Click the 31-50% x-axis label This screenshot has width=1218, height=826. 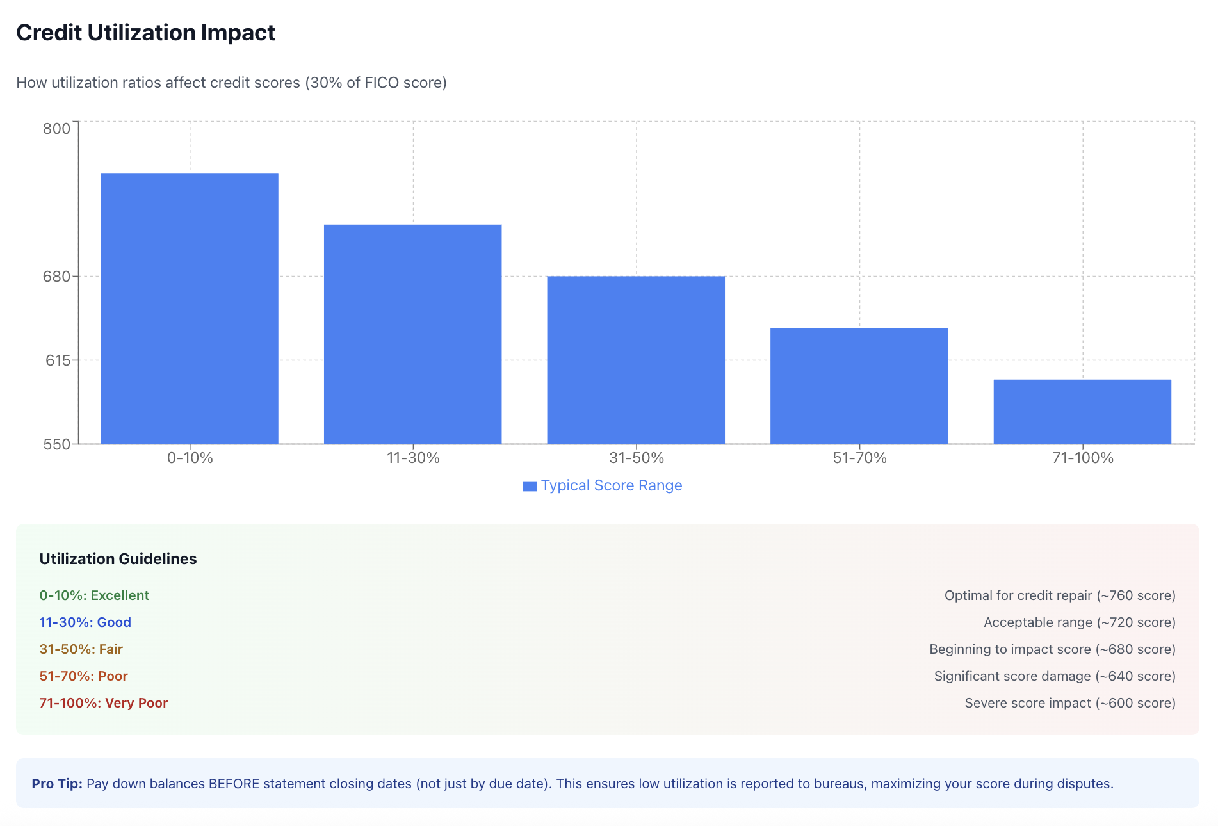[x=637, y=458]
